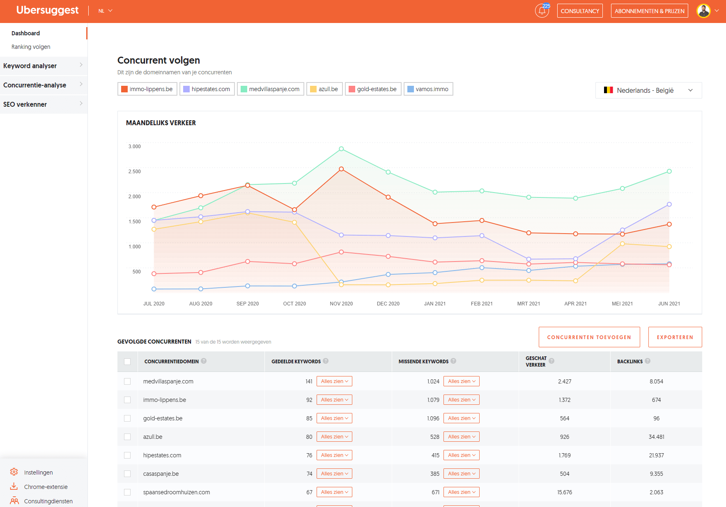Open the user profile avatar
Image resolution: width=726 pixels, height=507 pixels.
pyautogui.click(x=703, y=11)
